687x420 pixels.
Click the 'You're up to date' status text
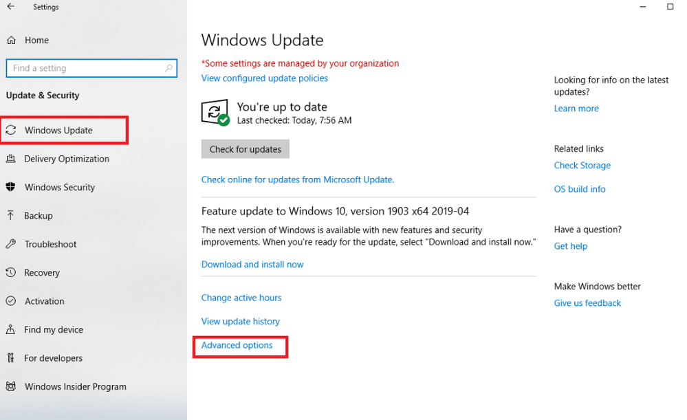tap(282, 107)
